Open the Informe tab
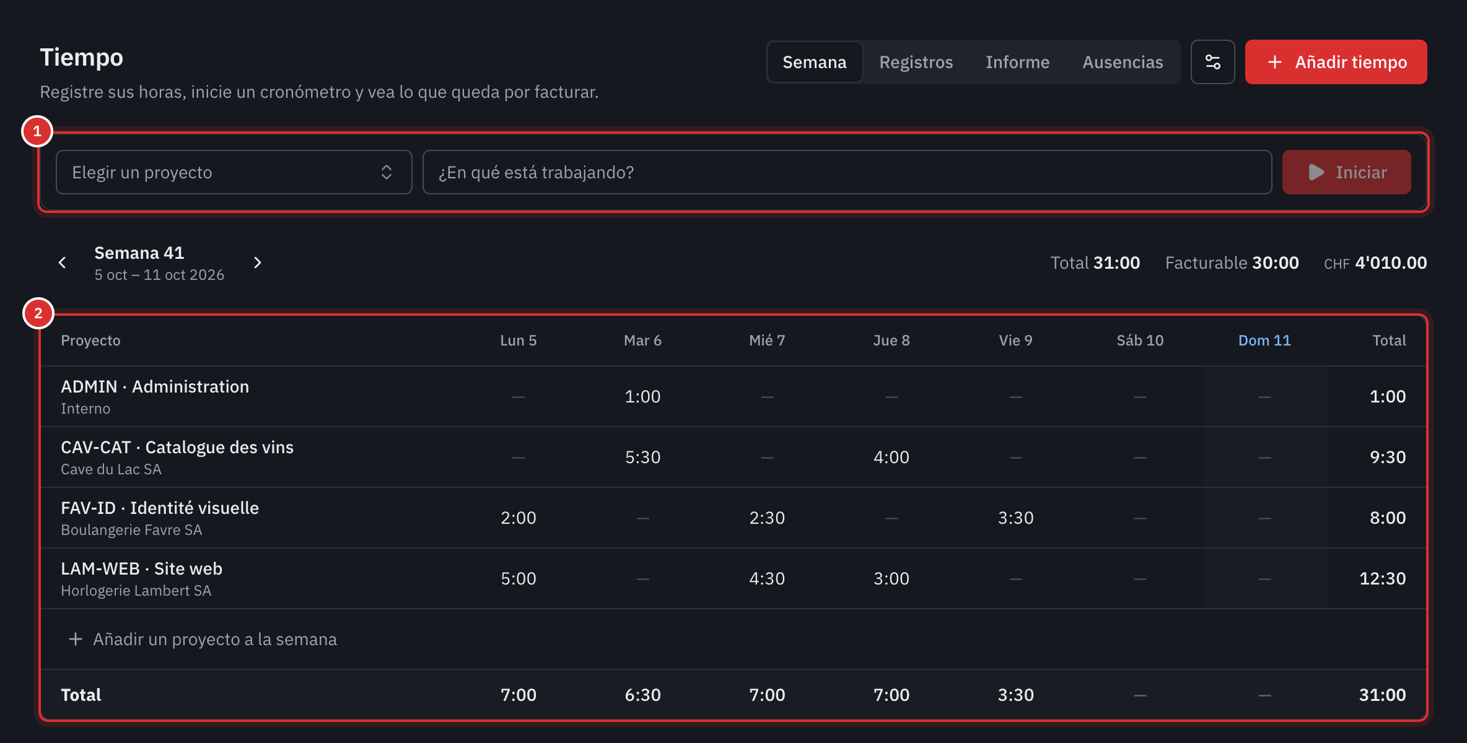 (x=1017, y=62)
